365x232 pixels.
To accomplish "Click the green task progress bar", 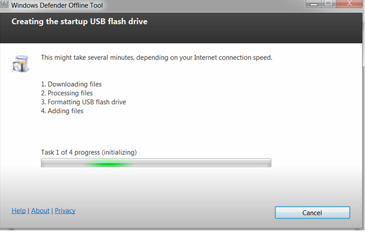I will (156, 163).
